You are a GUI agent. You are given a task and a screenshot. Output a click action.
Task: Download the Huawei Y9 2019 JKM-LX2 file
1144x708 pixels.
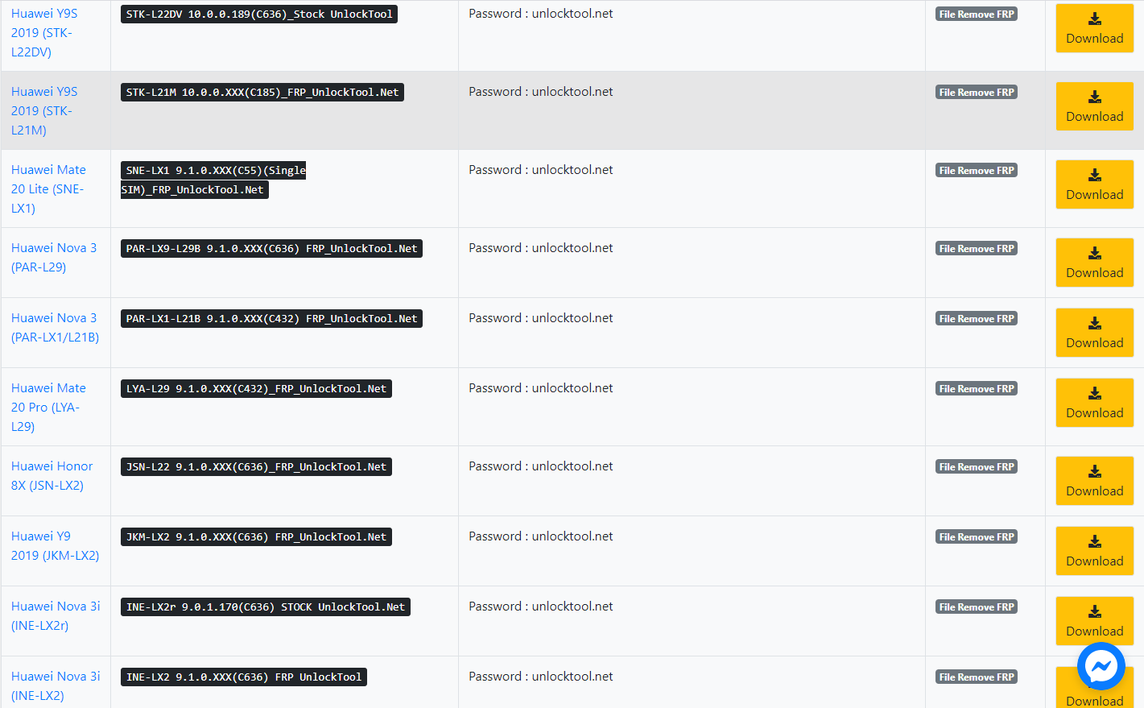tap(1094, 551)
